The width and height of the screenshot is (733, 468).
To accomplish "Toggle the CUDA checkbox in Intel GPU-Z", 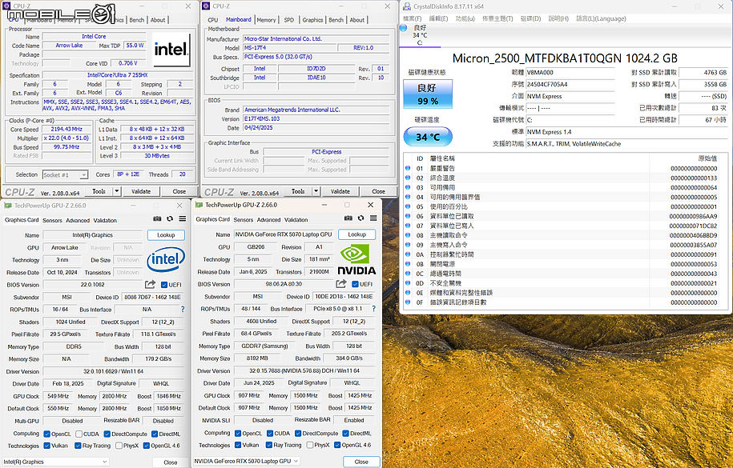I will tap(79, 434).
